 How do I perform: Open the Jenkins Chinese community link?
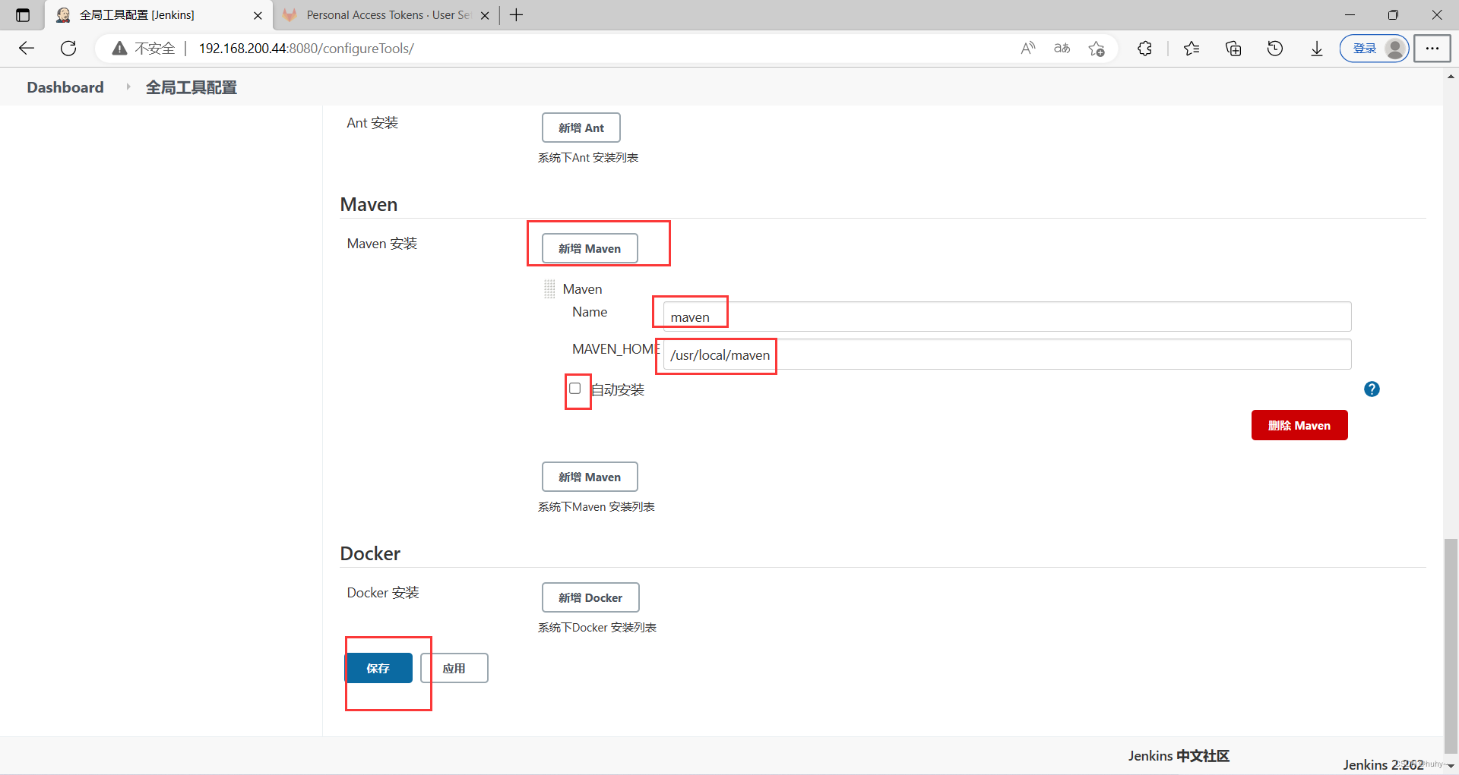(1179, 756)
